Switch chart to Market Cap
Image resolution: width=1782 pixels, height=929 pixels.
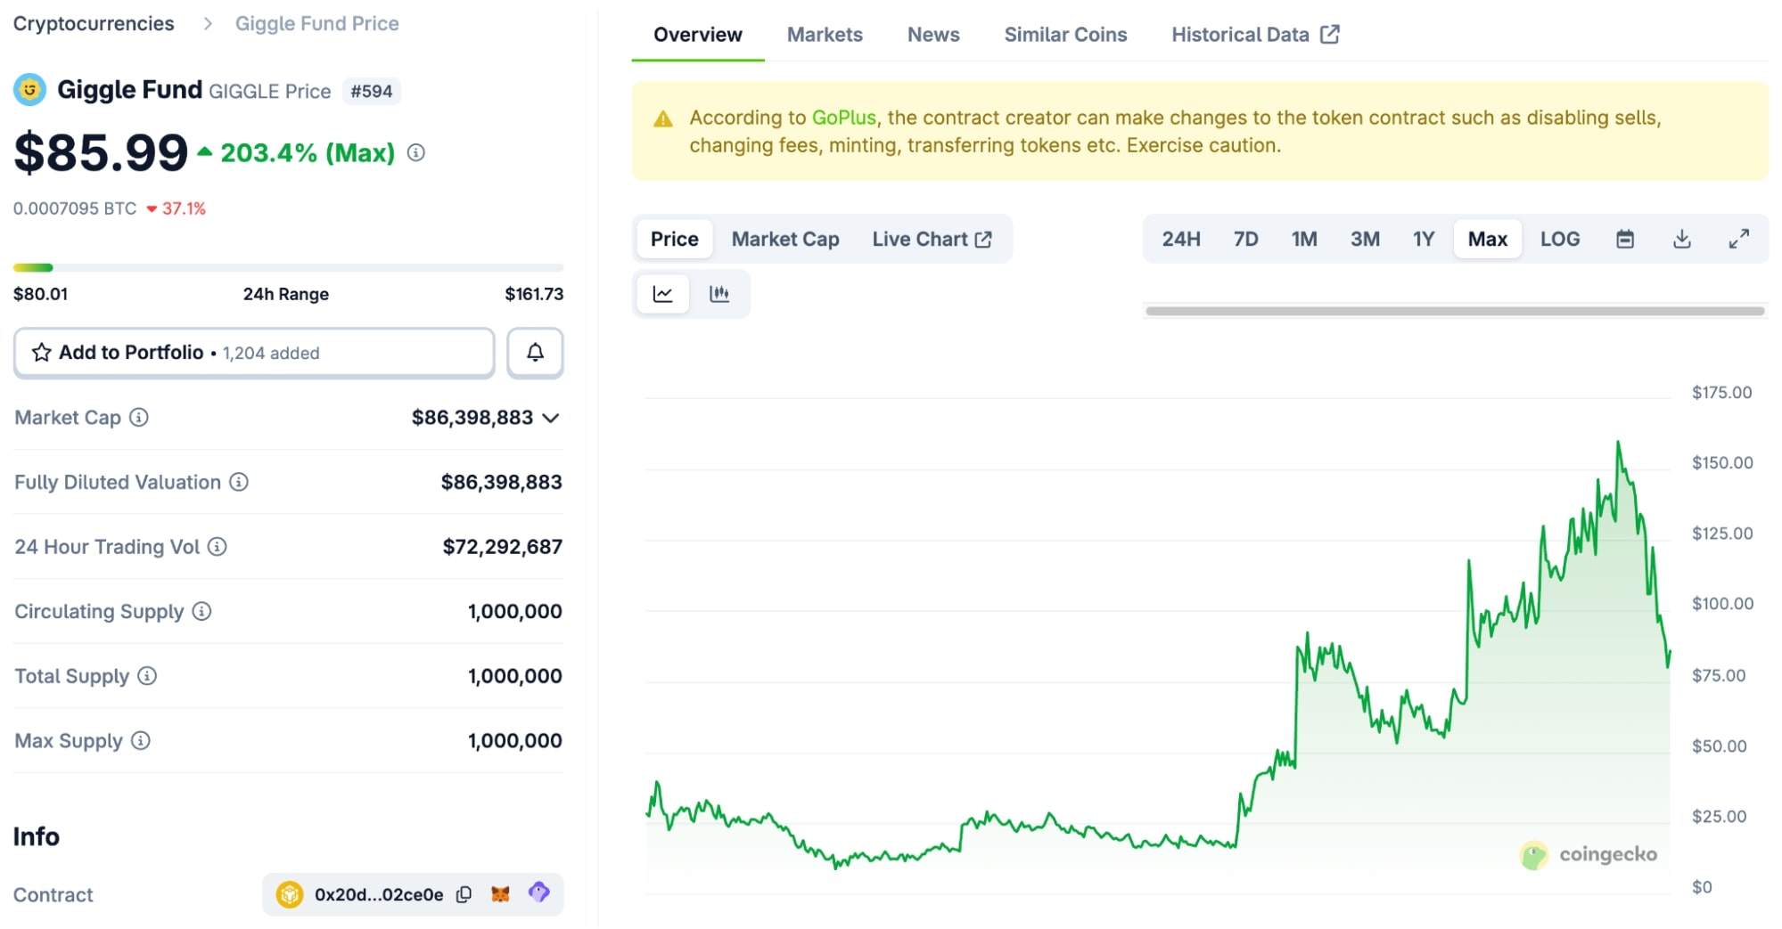coord(784,239)
